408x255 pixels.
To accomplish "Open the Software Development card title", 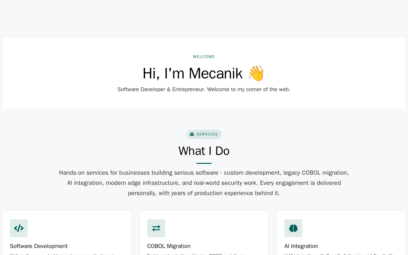I will pos(39,246).
